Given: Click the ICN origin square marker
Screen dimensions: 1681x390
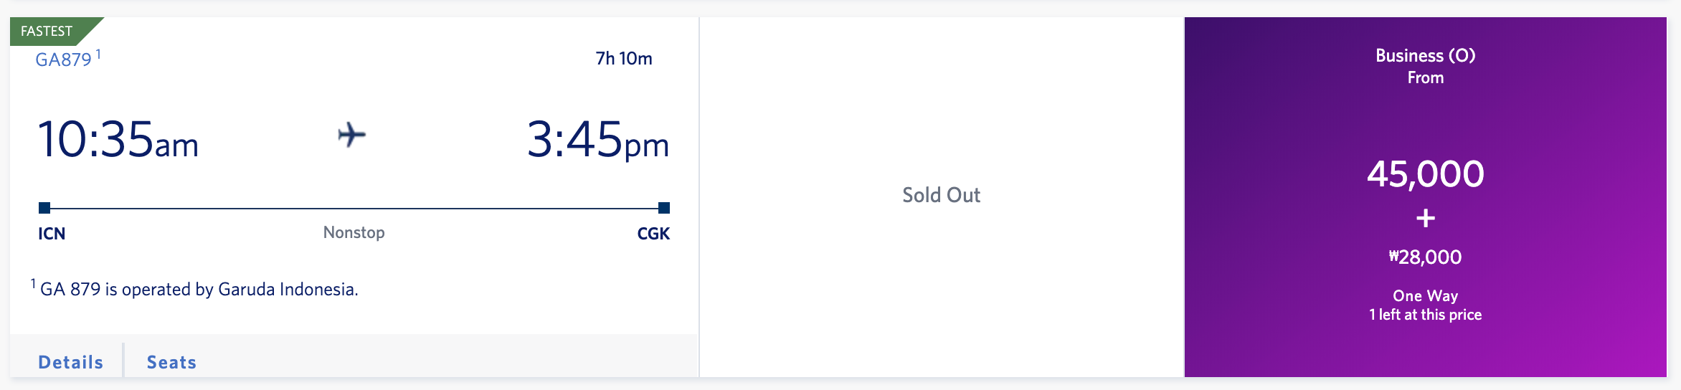Looking at the screenshot, I should (44, 208).
